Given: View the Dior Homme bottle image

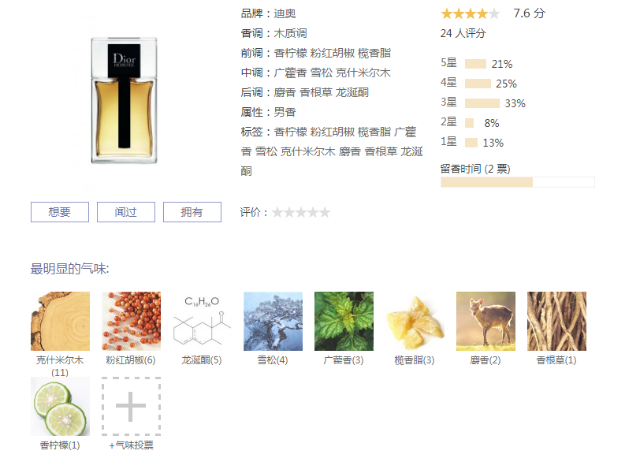Looking at the screenshot, I should click(x=124, y=100).
